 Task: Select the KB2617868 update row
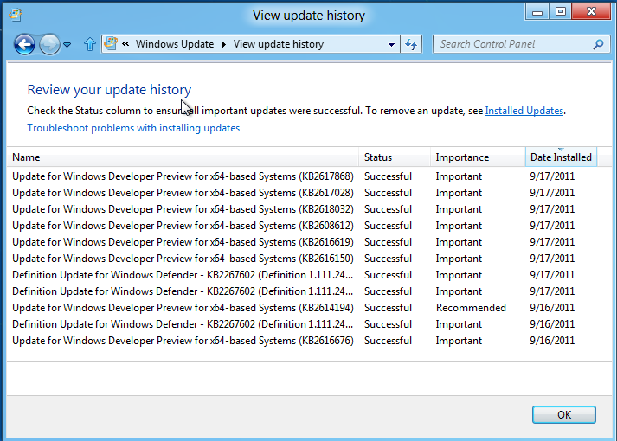coord(182,176)
